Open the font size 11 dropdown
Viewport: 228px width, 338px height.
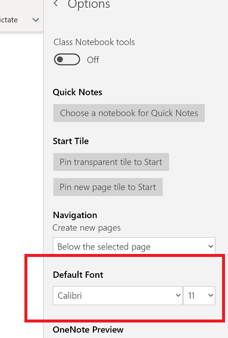pos(199,296)
